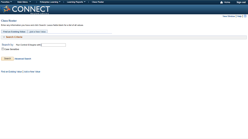The height and width of the screenshot is (139, 248).
Task: Click the Sign out link
Action: (241, 2)
